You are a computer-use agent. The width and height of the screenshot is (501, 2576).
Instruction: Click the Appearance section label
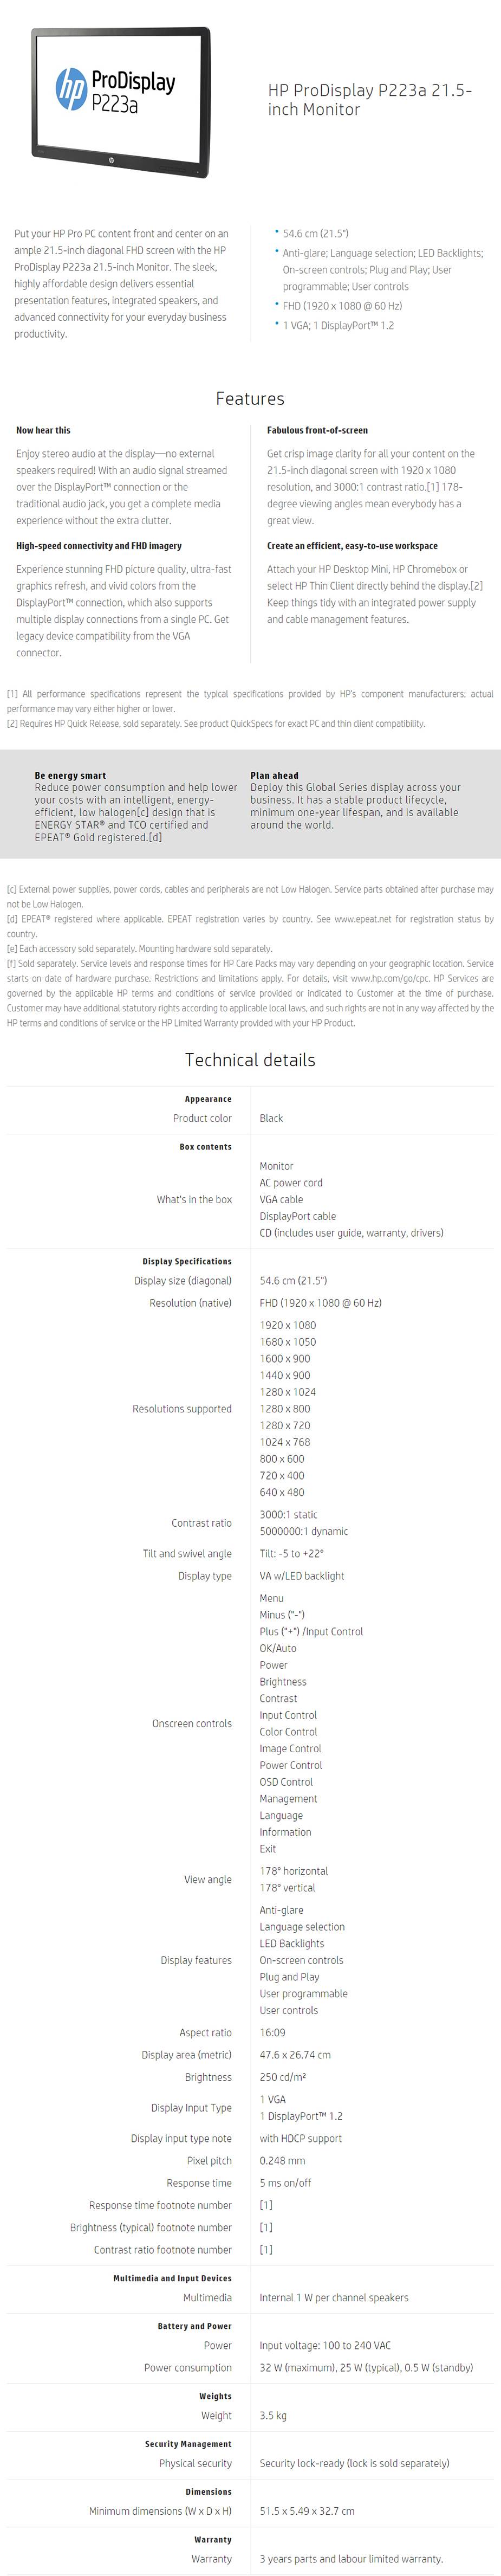click(208, 1099)
